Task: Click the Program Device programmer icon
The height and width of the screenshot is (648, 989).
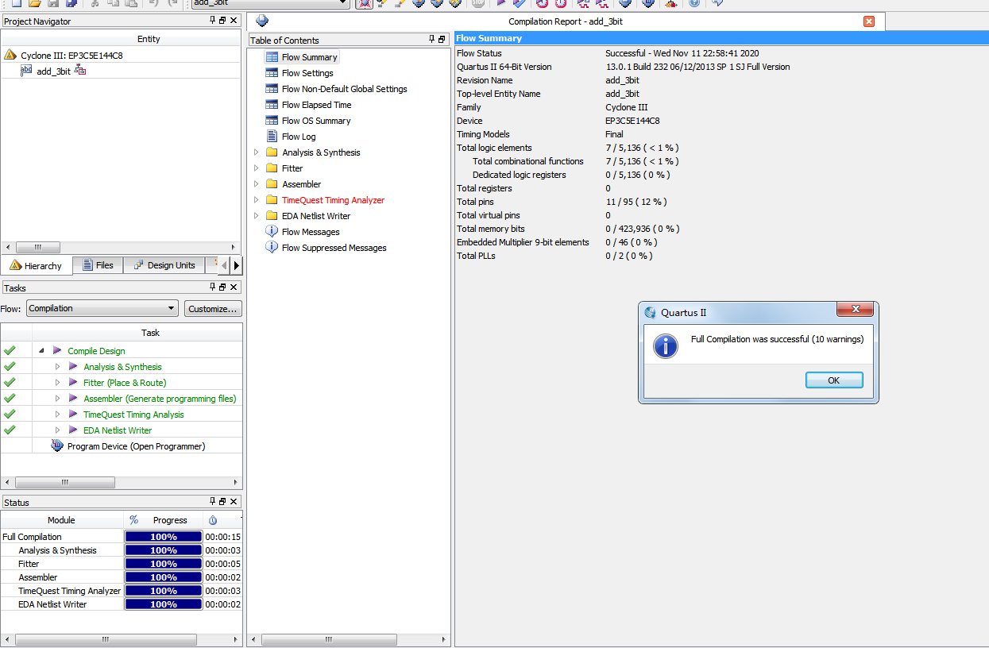Action: tap(57, 446)
